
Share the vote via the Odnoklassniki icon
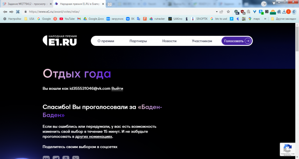coord(66,158)
